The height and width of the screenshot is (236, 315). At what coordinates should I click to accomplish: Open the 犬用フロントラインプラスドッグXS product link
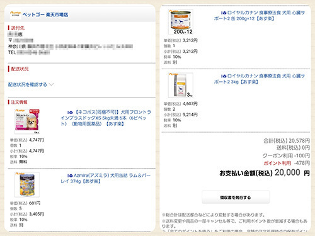pos(106,118)
